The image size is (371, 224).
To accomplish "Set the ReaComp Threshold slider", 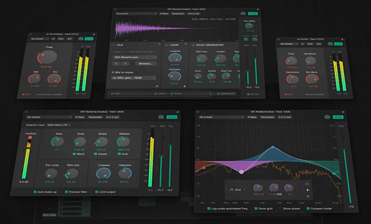I will click(29, 148).
